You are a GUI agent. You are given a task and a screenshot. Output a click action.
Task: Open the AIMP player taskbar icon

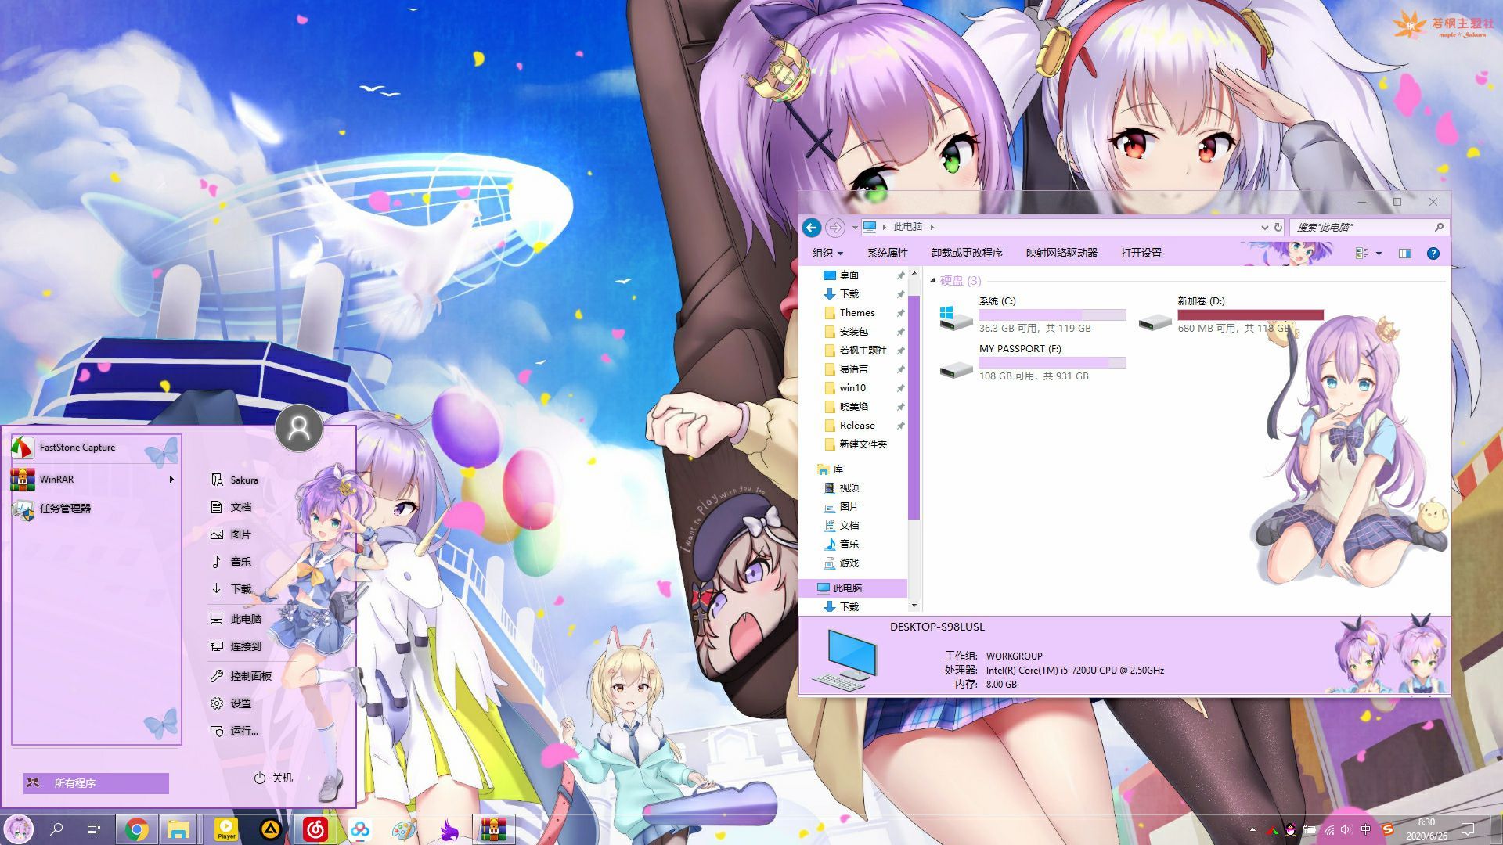point(271,829)
